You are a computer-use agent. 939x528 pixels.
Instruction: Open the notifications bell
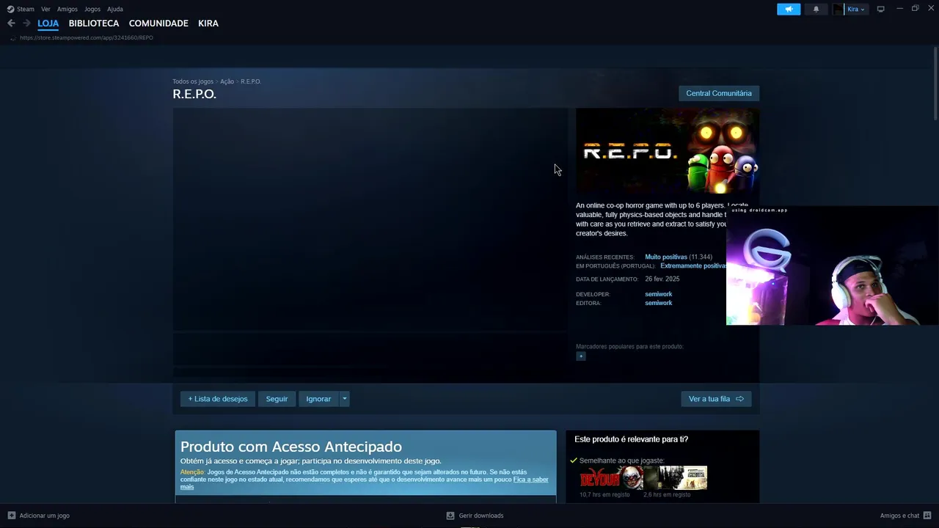click(816, 9)
